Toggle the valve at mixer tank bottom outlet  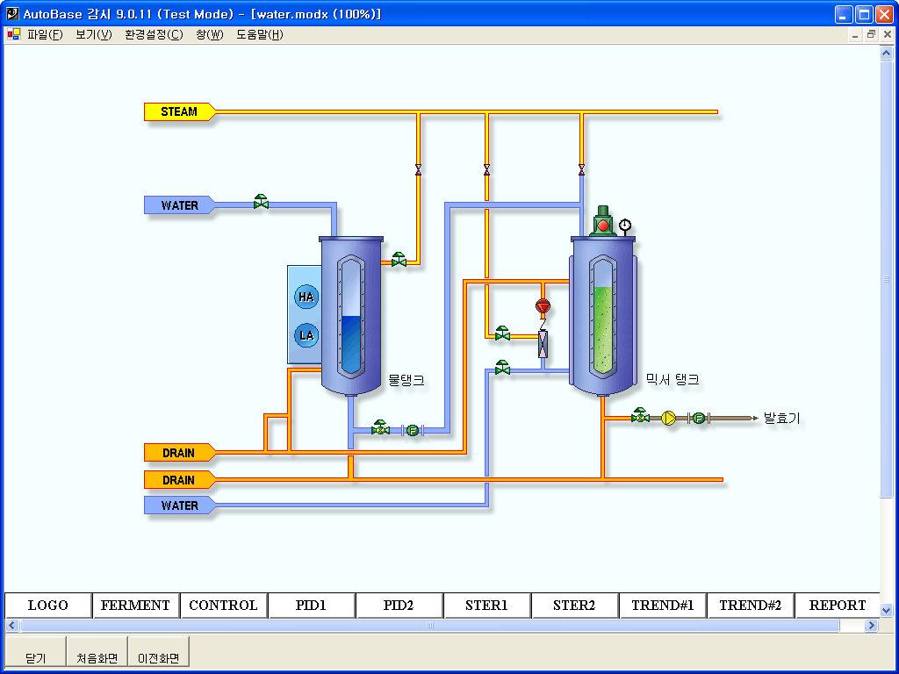click(x=640, y=417)
